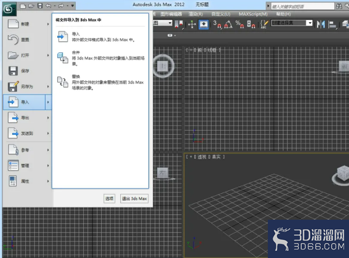Select 导出 (Export) in application menu
Image resolution: width=349 pixels, height=258 pixels.
pos(24,118)
